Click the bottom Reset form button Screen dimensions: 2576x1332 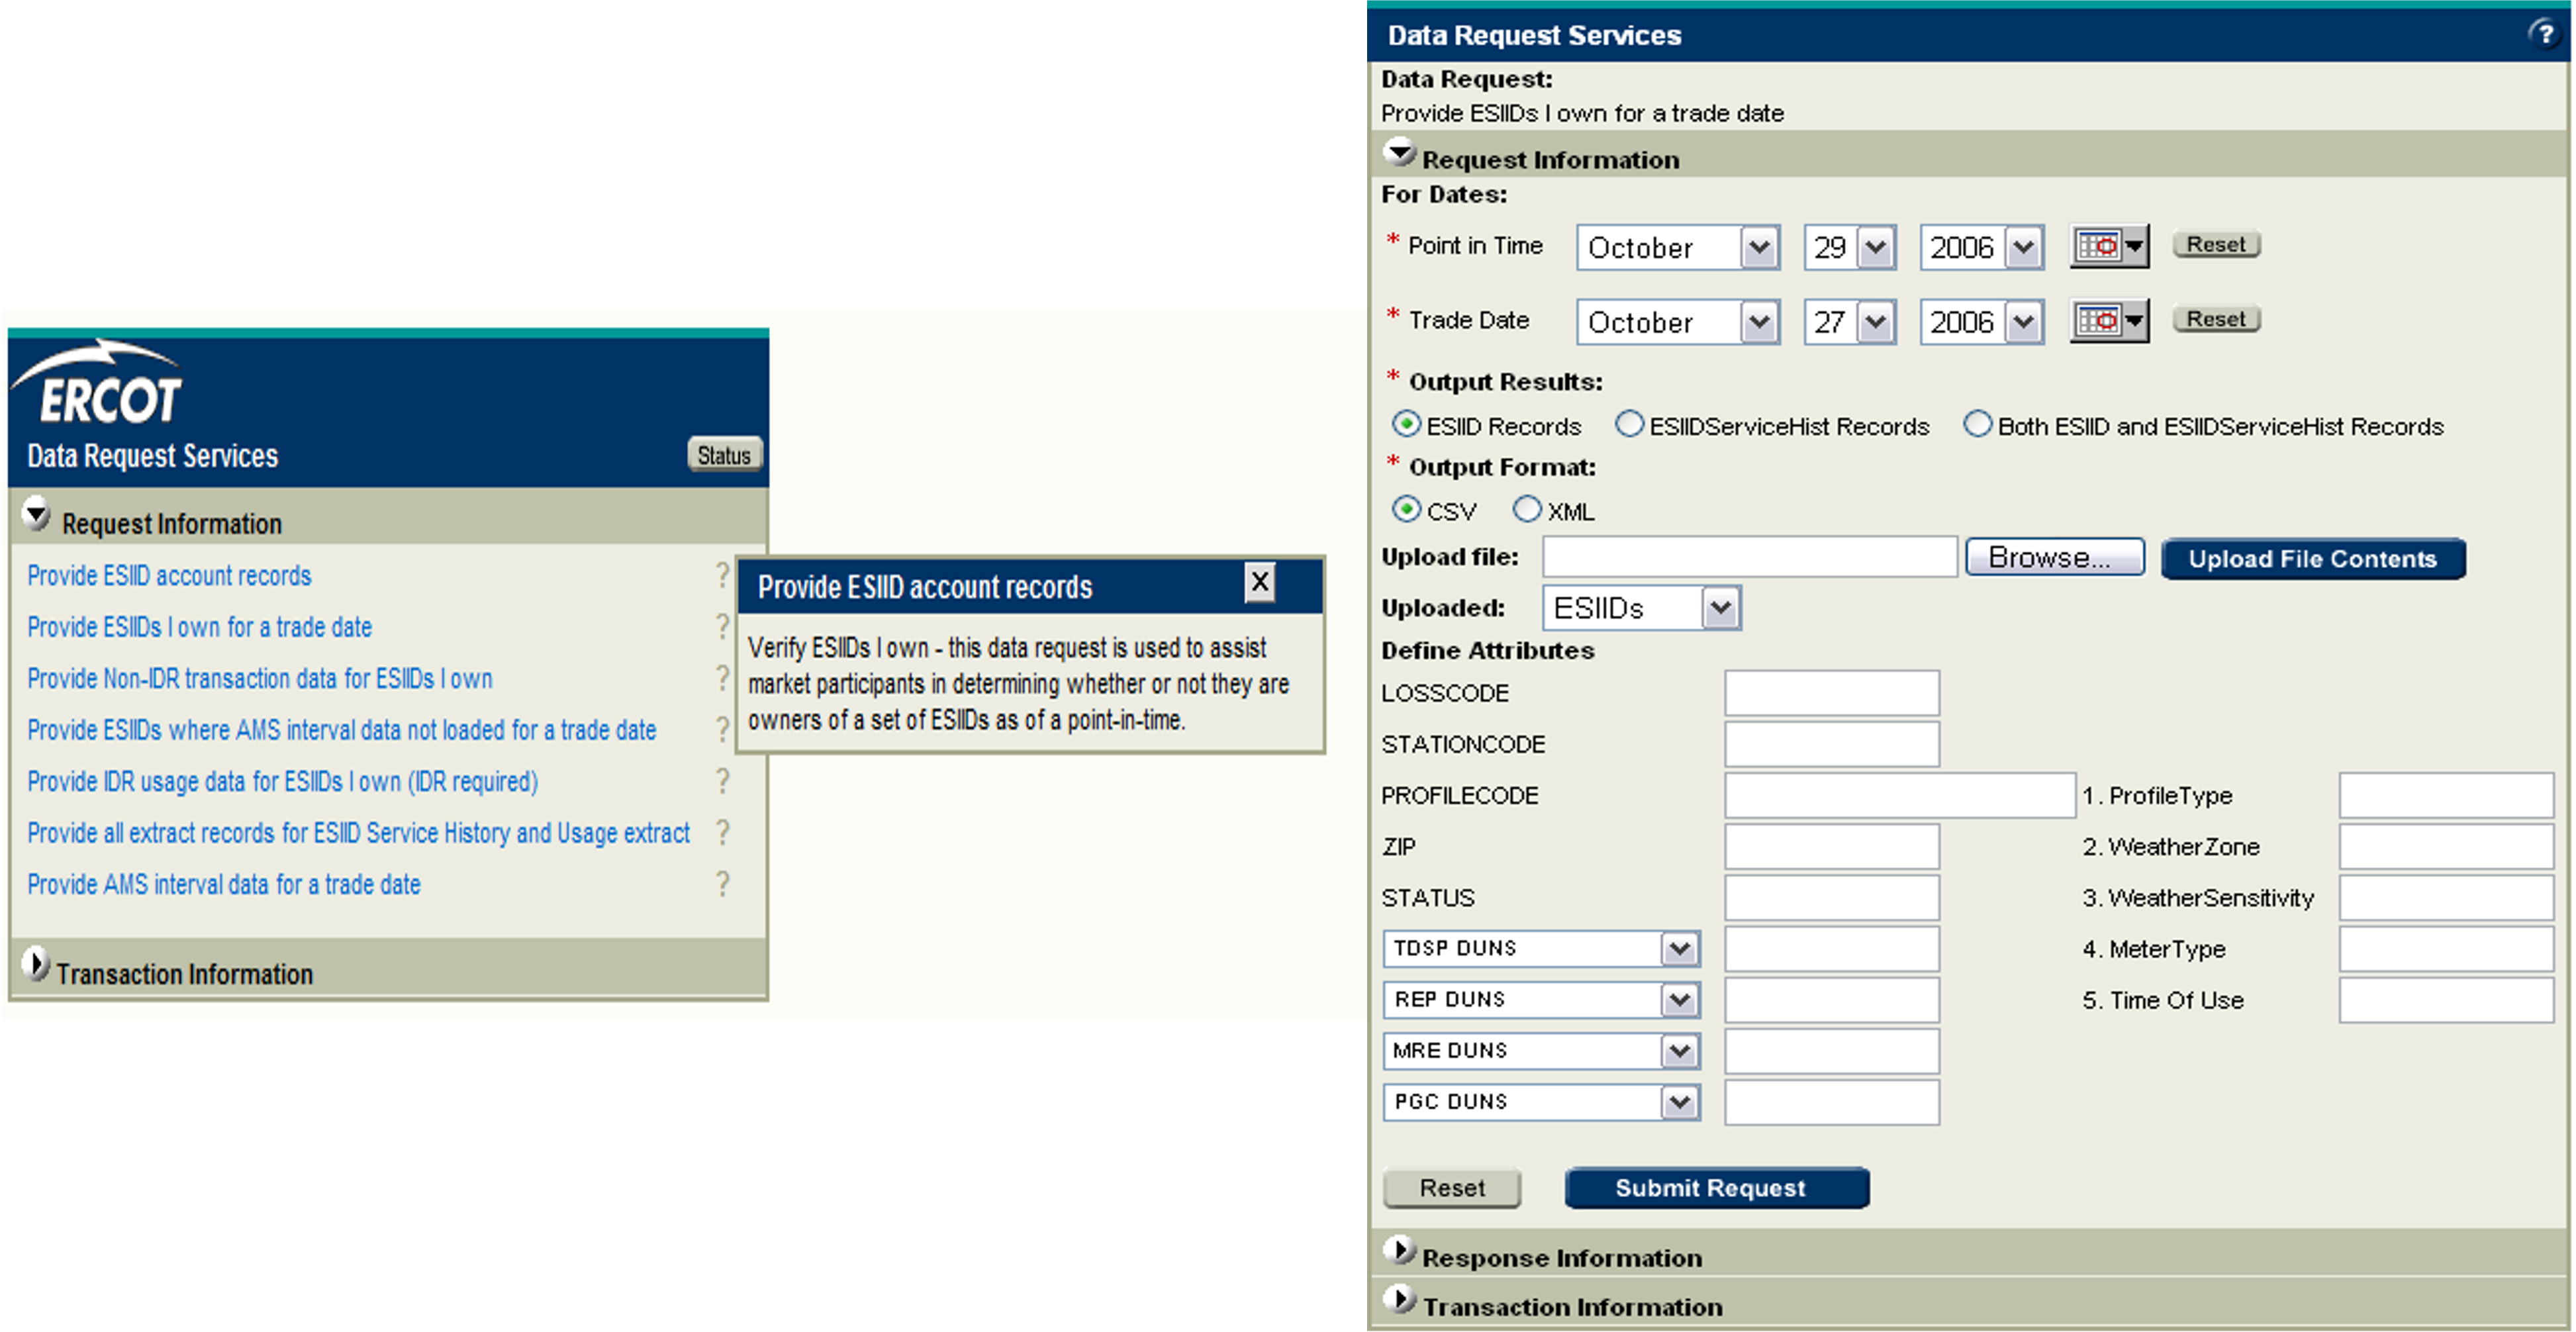1452,1188
